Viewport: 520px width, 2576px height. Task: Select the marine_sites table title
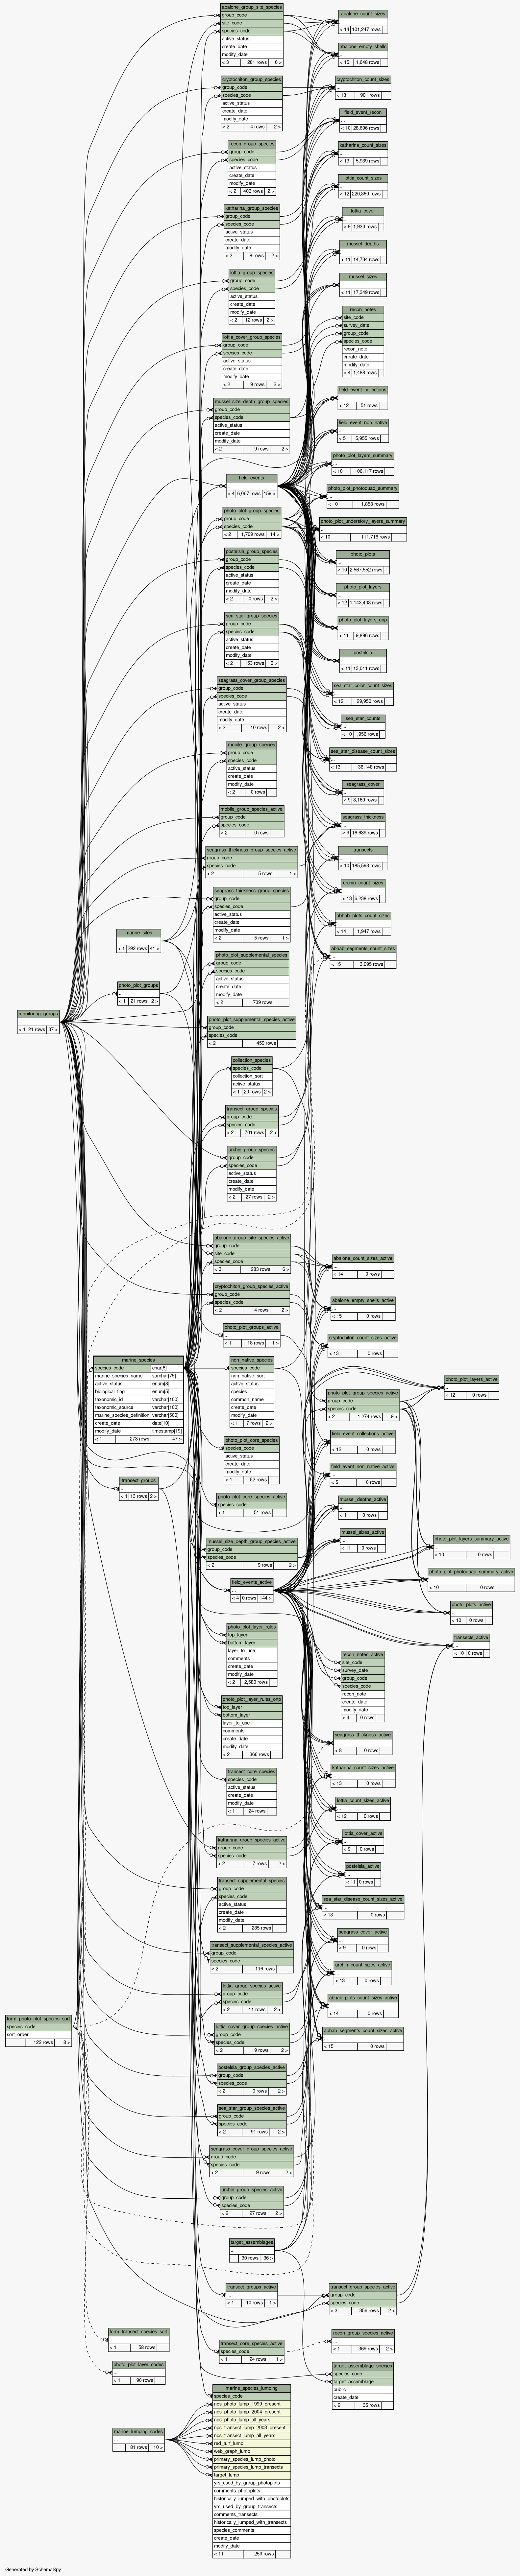[139, 933]
